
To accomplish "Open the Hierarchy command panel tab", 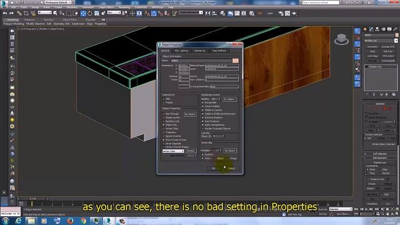I will pos(377,29).
